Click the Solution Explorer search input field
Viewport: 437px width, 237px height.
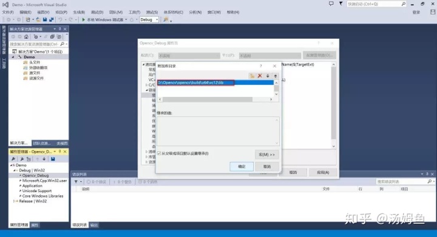(34, 44)
